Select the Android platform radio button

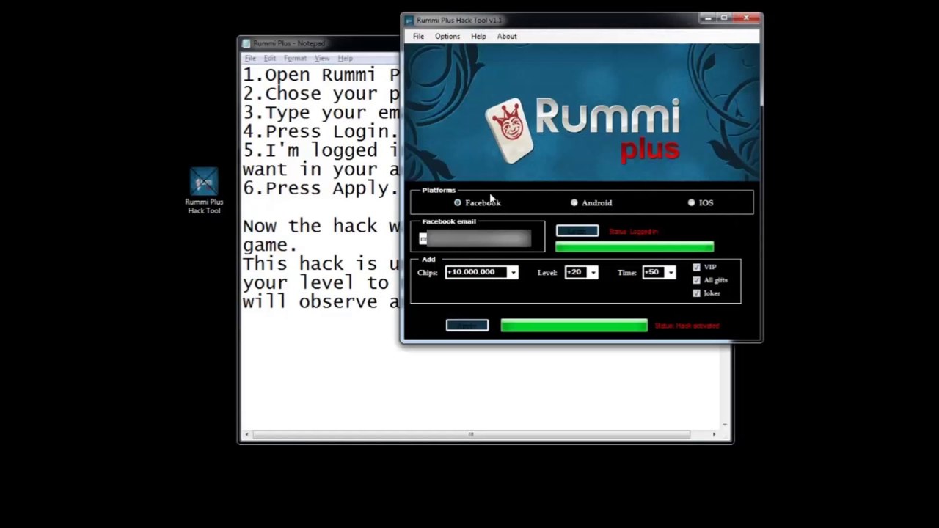[574, 203]
